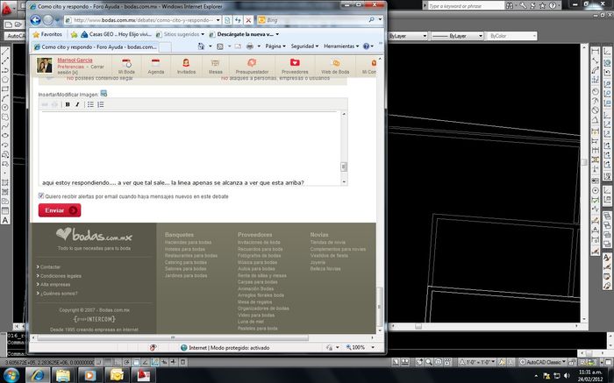The image size is (614, 383).
Task: Open the Seguridad menu in IE
Action: 304,46
